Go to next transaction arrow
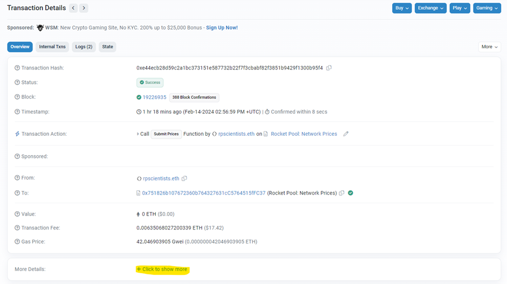This screenshot has width=507, height=284. pos(84,8)
